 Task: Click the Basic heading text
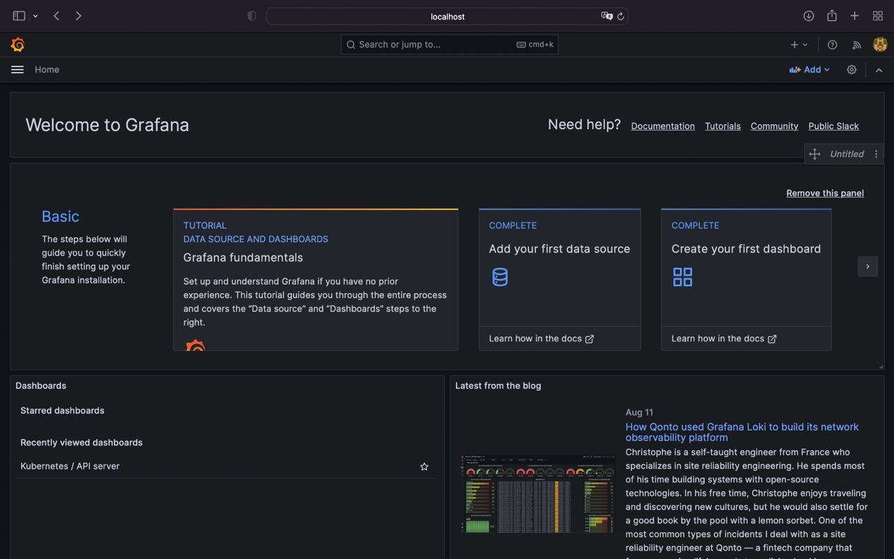[60, 216]
